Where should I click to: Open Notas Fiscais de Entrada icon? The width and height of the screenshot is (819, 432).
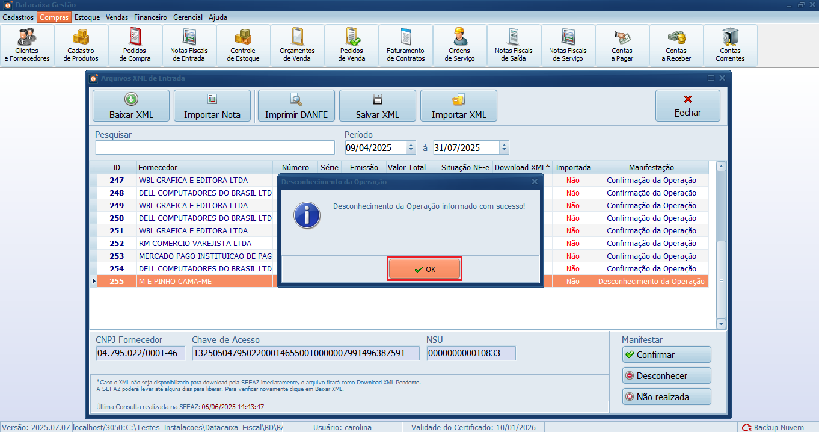point(189,45)
